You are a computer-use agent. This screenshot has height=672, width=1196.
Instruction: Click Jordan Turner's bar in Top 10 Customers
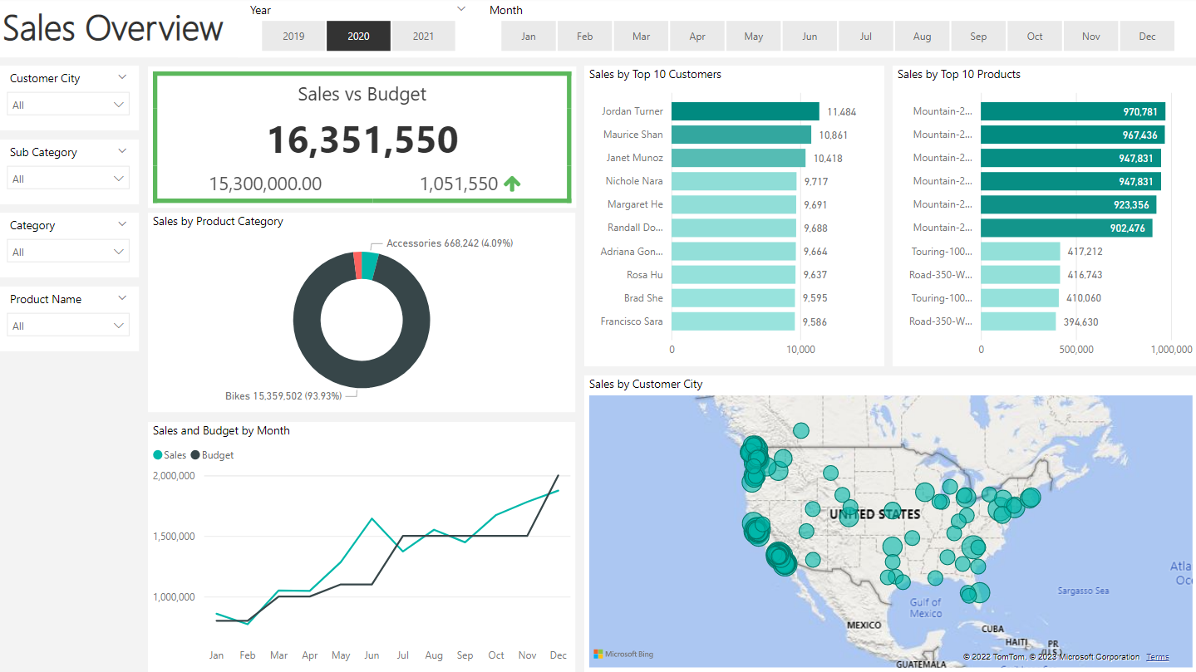click(744, 110)
